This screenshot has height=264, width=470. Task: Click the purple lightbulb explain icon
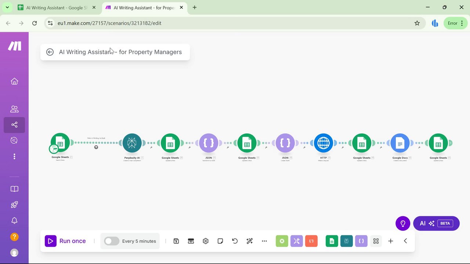coord(403,223)
